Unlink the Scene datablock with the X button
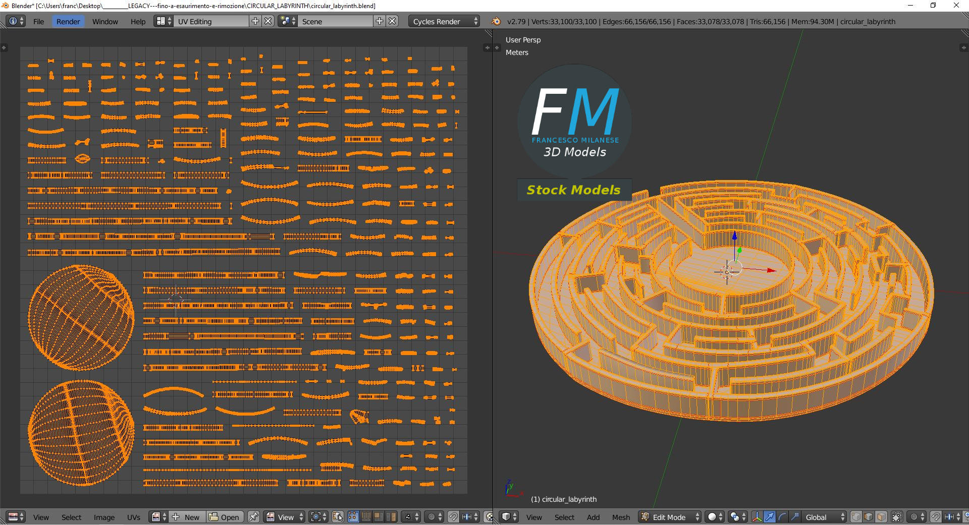This screenshot has height=525, width=969. (x=392, y=21)
